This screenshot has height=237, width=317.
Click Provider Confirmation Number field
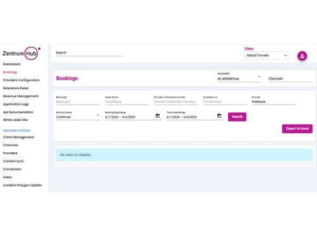tap(176, 102)
